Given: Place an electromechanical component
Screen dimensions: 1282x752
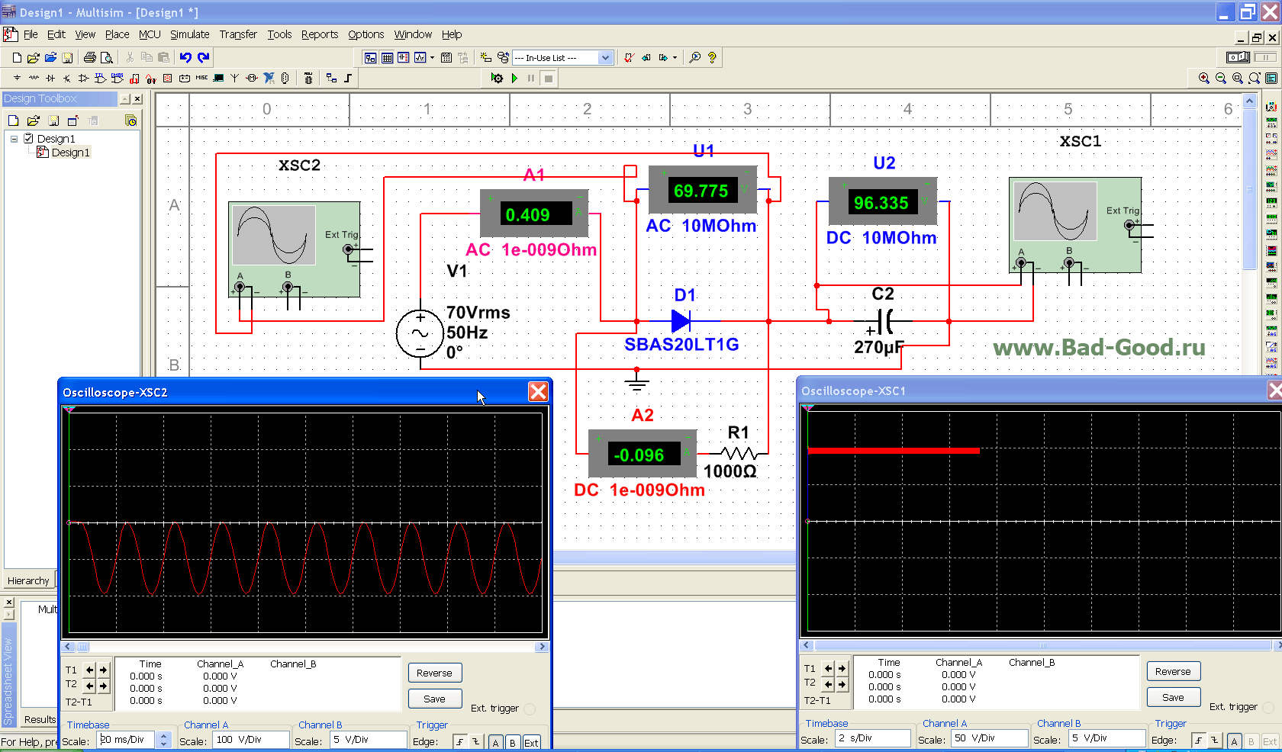Looking at the screenshot, I should (252, 78).
